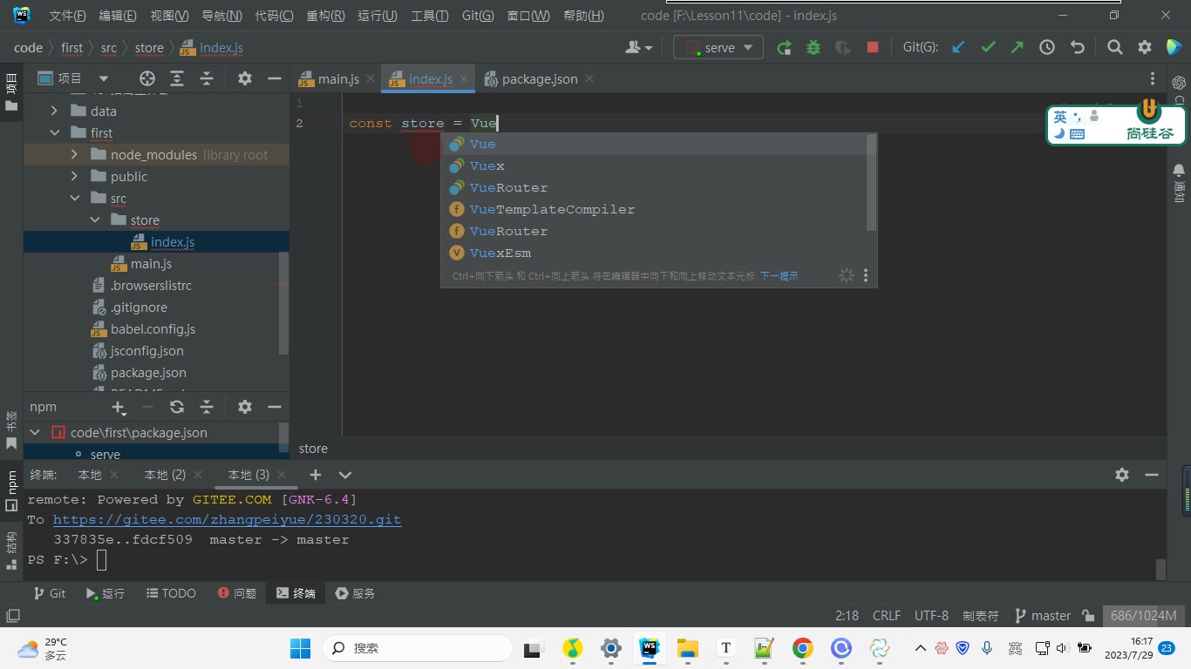Click the green Rerun icon in toolbar
Screen dimensions: 1191x669
(784, 48)
